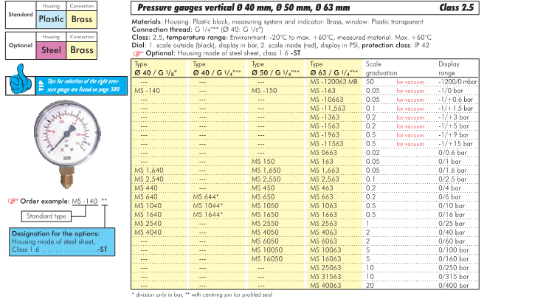The height and width of the screenshot is (299, 546).
Task: Select the Brass box in the Optional row
Action: (x=82, y=51)
